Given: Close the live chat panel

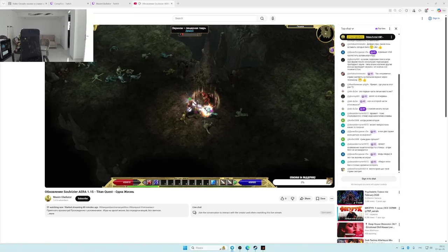Looking at the screenshot, I should [396, 29].
